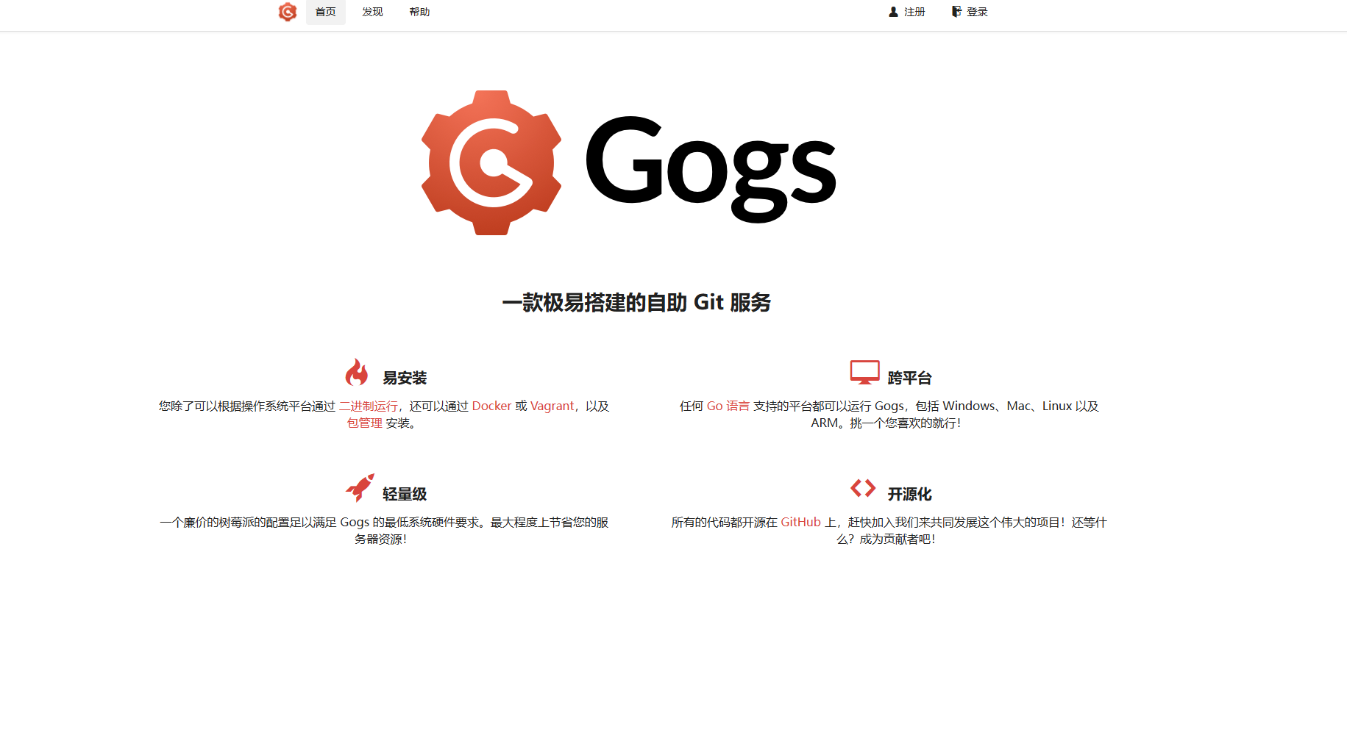
Task: Click the rocket icon next to 轻量级
Action: (x=360, y=488)
